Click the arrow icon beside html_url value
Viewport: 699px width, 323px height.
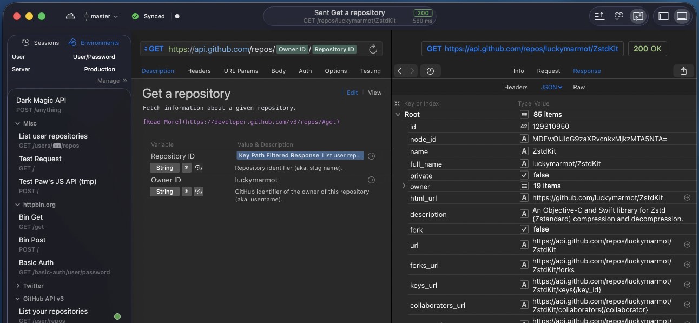[687, 198]
